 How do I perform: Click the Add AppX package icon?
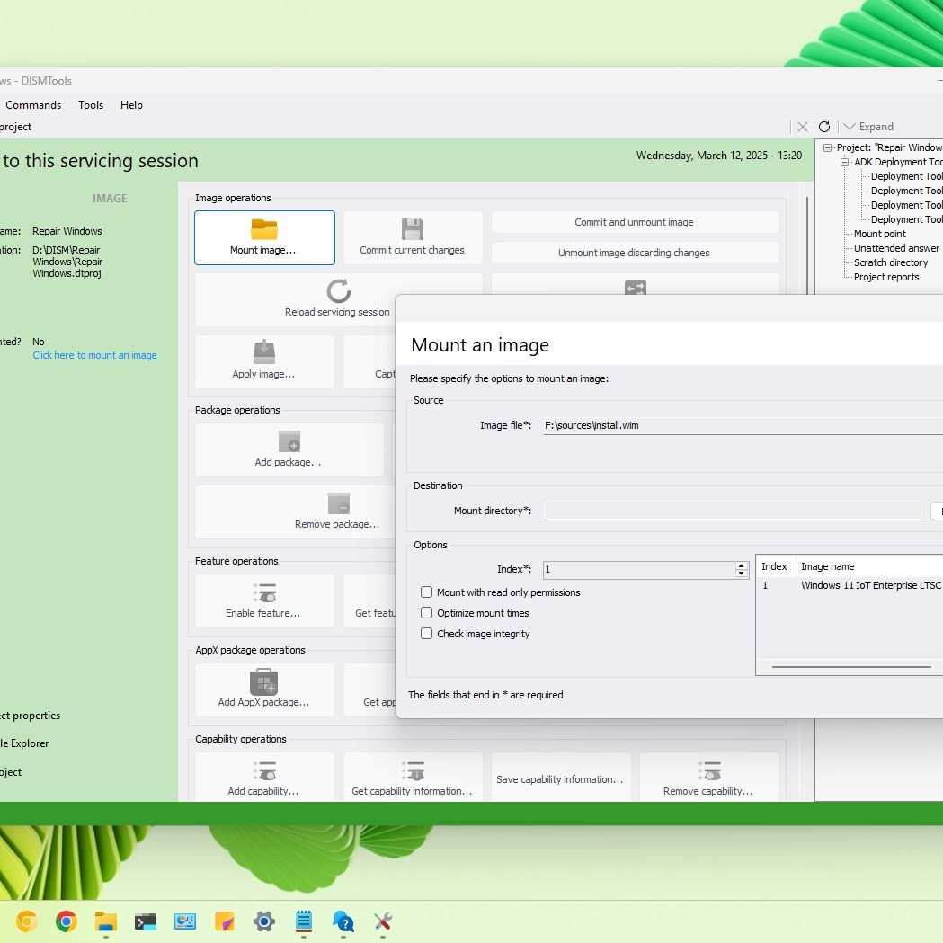point(264,681)
